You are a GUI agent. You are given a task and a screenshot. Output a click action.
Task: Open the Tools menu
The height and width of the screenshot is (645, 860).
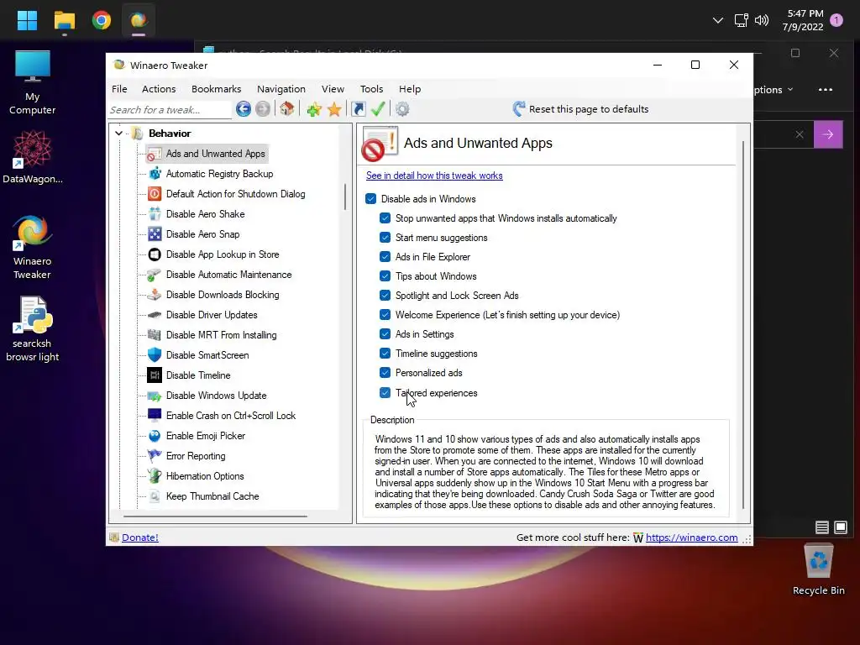pos(371,89)
